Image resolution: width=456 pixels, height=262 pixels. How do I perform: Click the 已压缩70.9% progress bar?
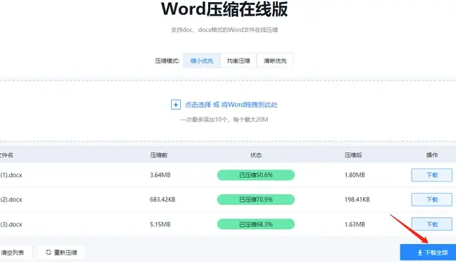(256, 199)
